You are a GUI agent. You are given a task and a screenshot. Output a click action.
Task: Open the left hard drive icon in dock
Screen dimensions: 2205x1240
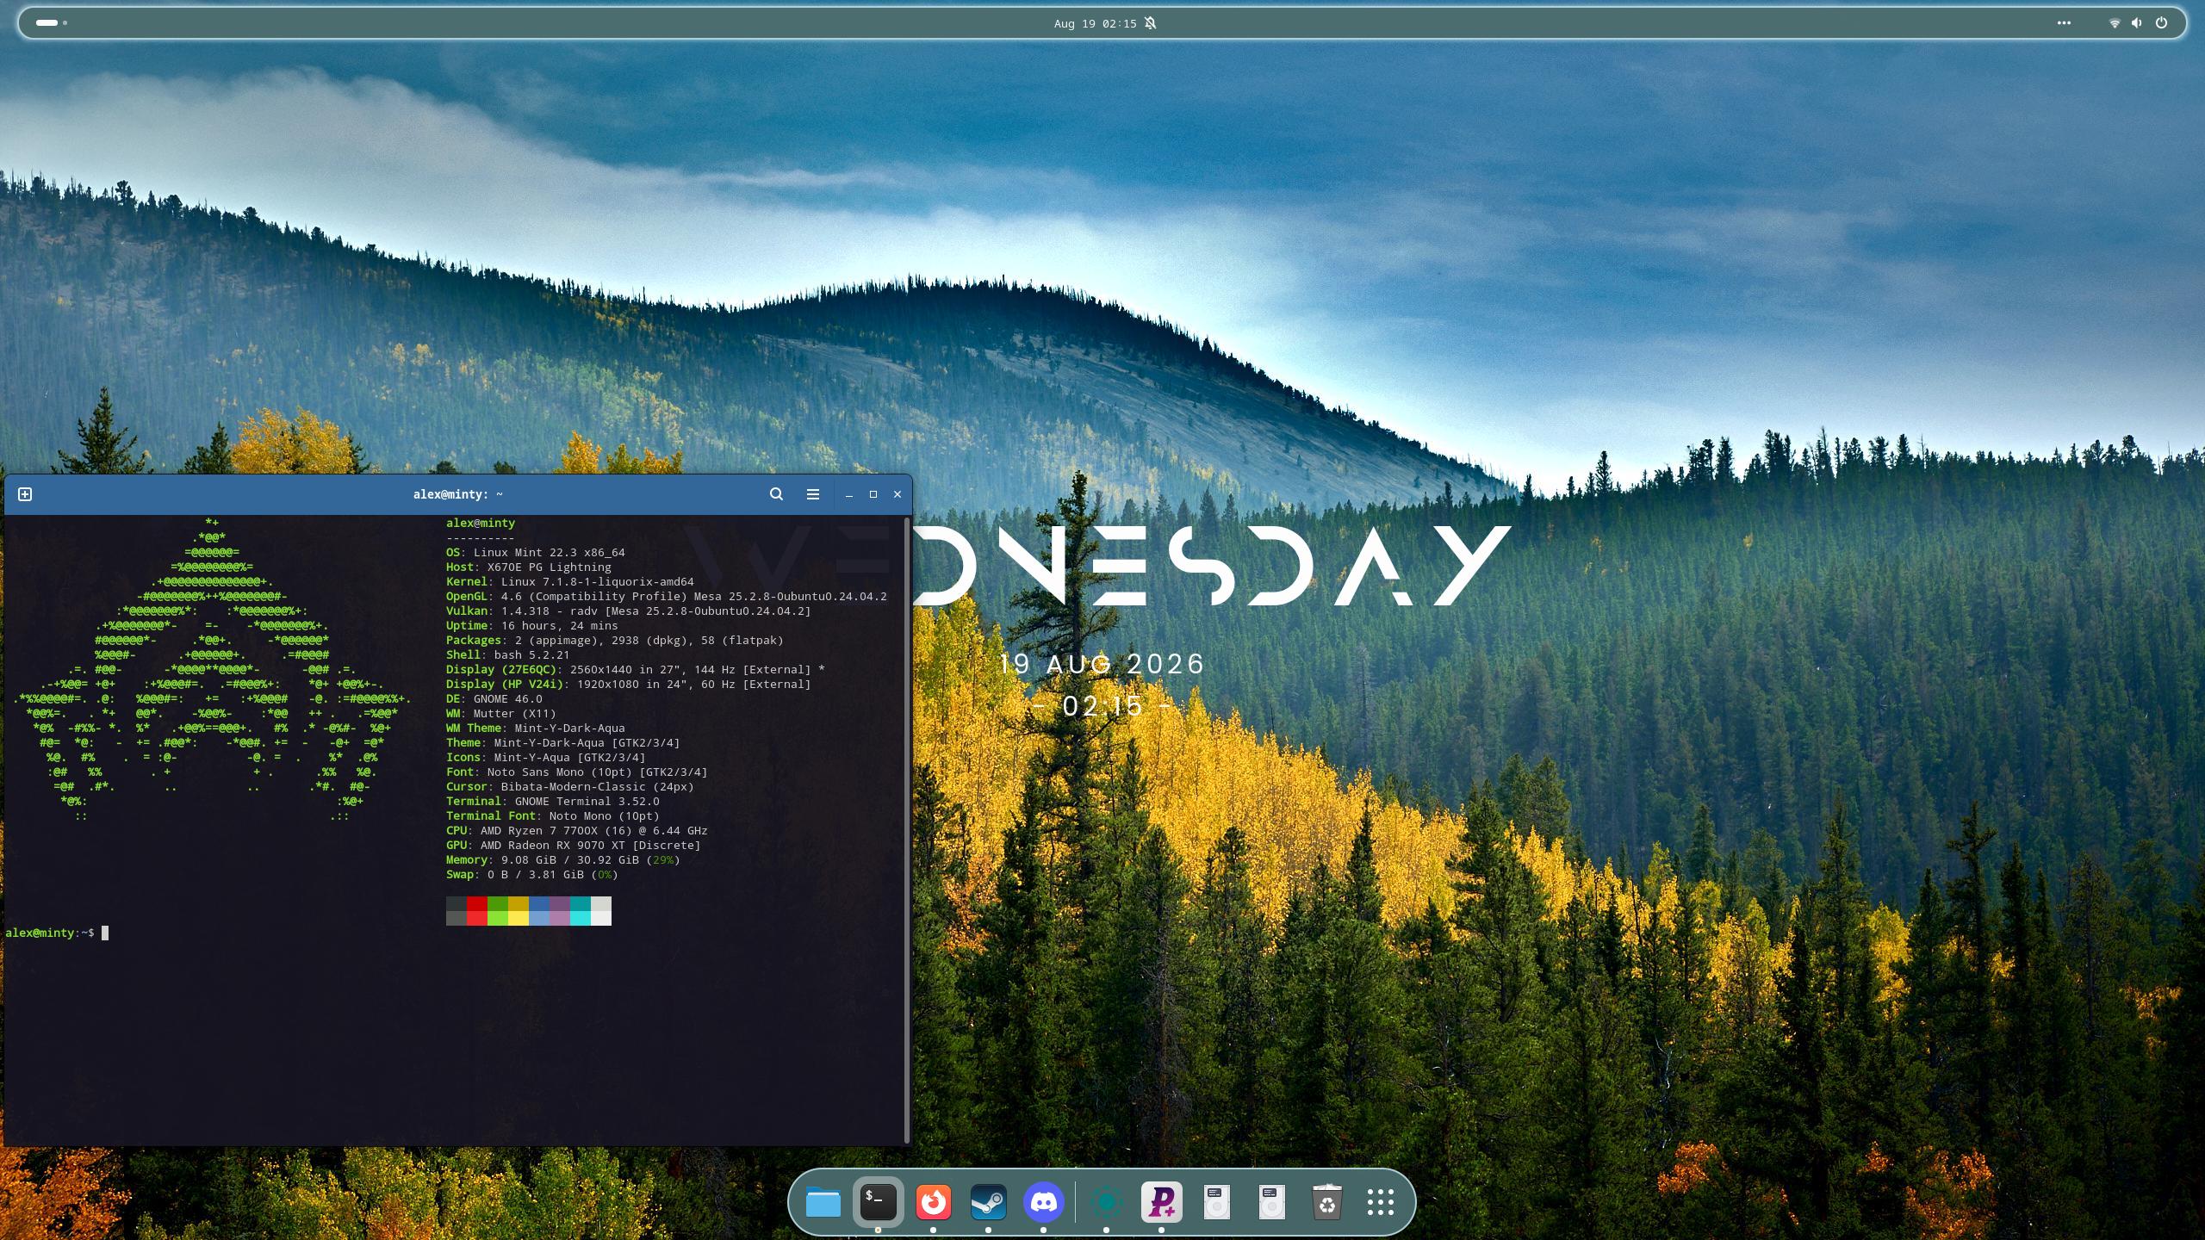(x=1217, y=1202)
